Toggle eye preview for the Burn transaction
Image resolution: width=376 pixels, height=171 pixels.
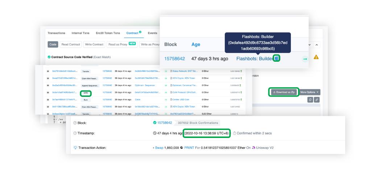pyautogui.click(x=48, y=99)
